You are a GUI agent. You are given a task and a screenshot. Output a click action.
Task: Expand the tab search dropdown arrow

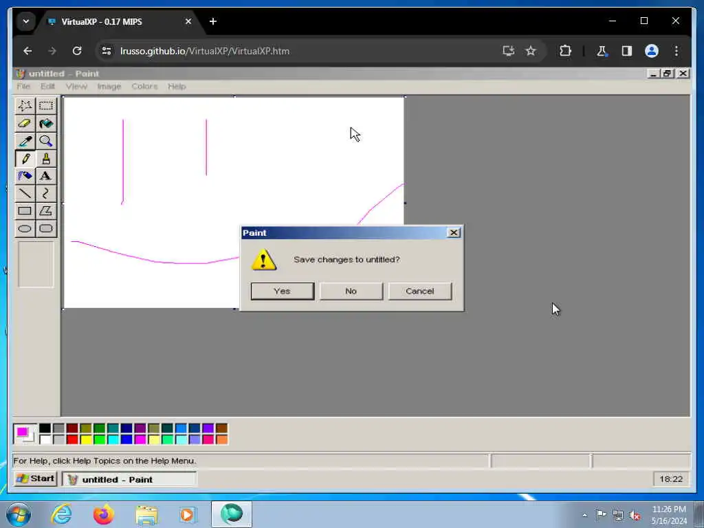26,21
